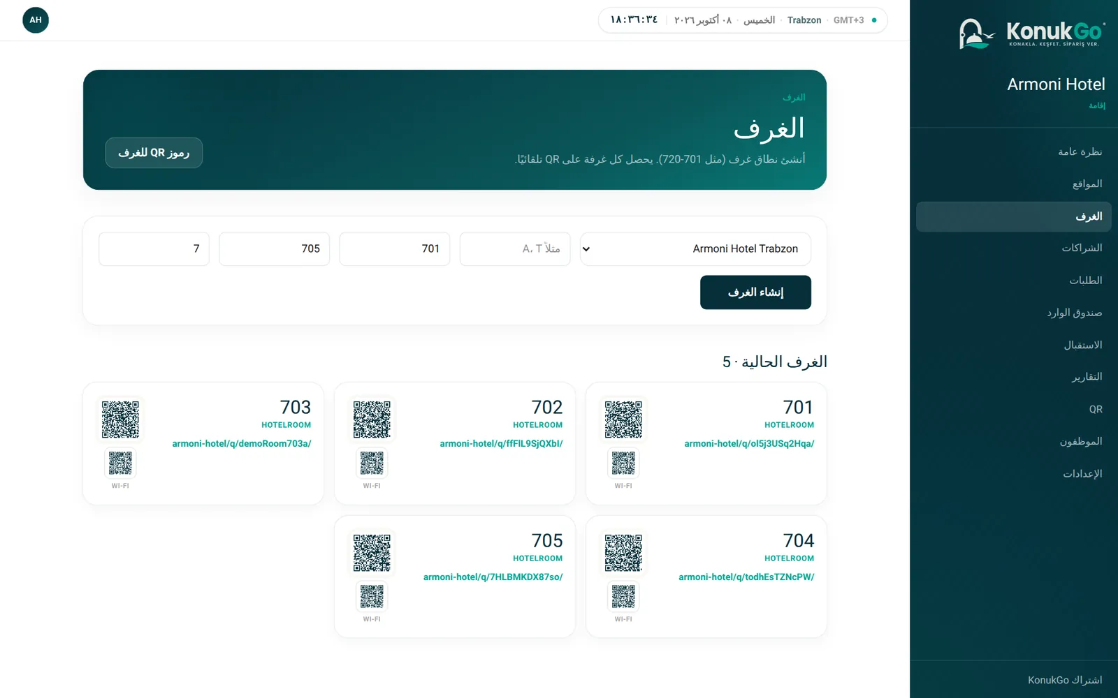Open room 702 Wi-Fi QR code
1118x698 pixels.
pyautogui.click(x=372, y=463)
